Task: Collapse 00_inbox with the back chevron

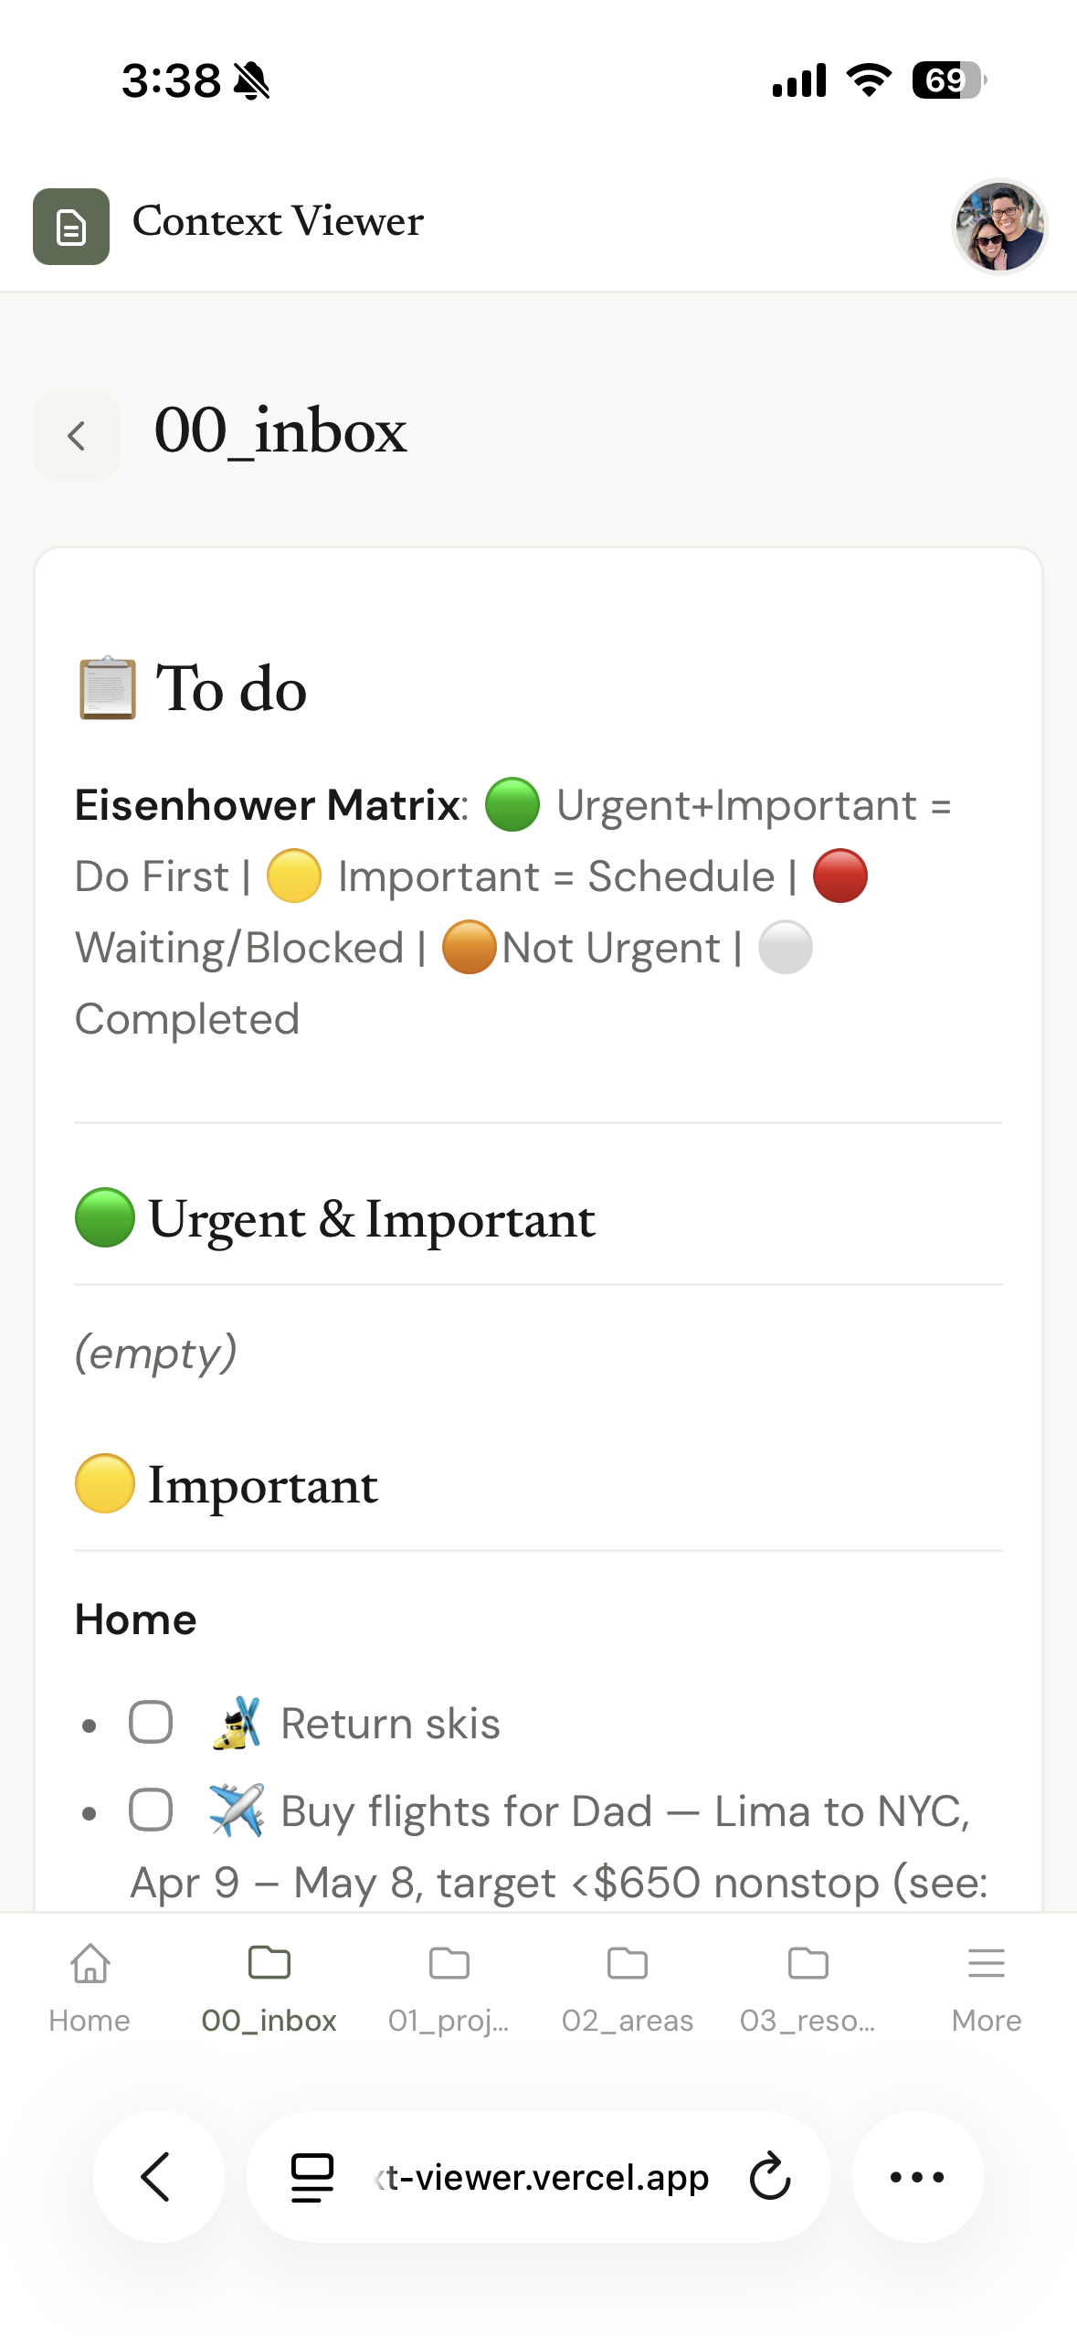Action: click(x=76, y=434)
